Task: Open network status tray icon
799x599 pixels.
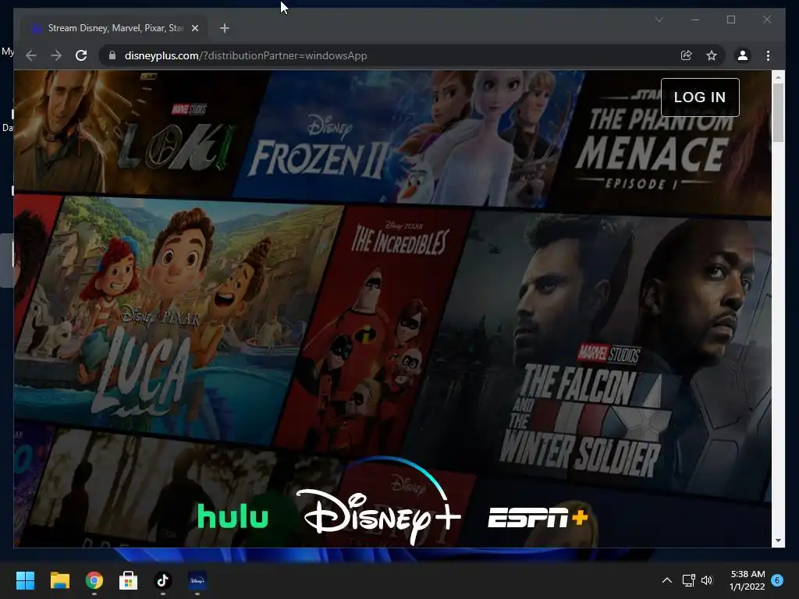Action: 688,580
